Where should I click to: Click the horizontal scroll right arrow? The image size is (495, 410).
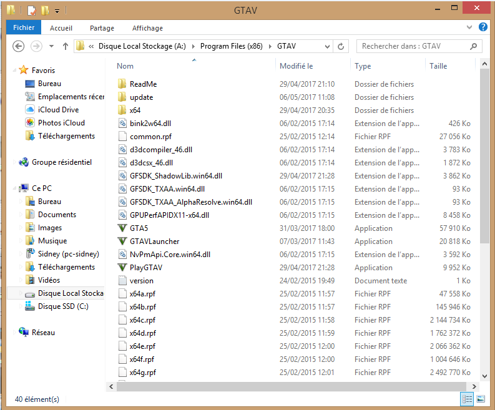[474, 386]
